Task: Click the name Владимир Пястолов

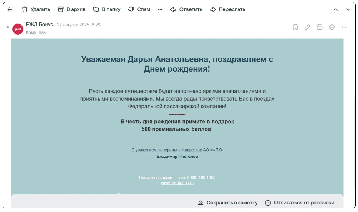Action: 177,157
